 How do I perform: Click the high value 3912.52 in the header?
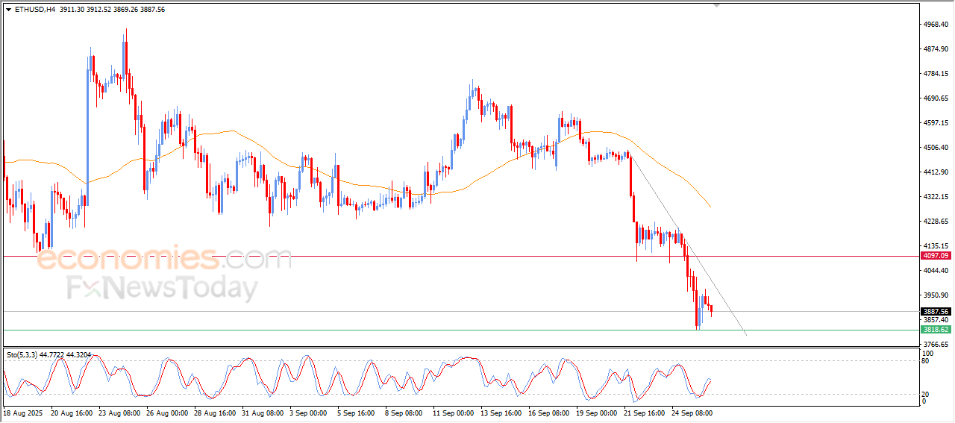99,10
